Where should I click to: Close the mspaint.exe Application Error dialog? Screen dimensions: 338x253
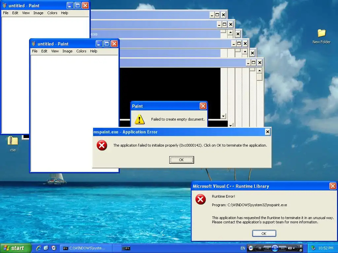click(267, 132)
